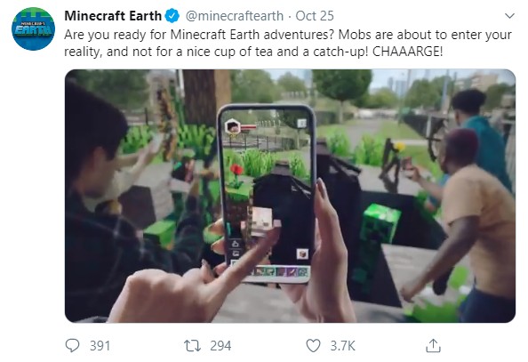Click the 391 replies count
The image size is (528, 362).
100,346
